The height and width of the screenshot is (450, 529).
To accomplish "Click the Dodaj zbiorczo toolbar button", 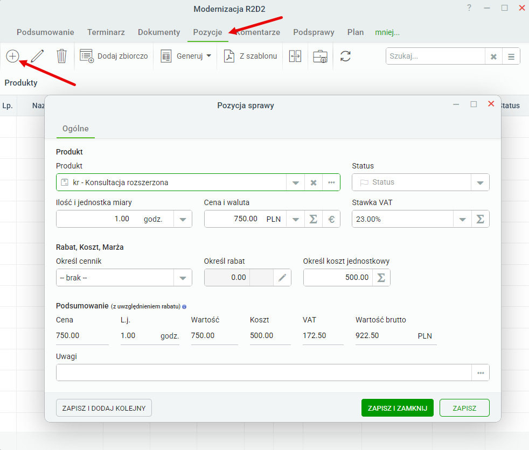I will pos(114,56).
